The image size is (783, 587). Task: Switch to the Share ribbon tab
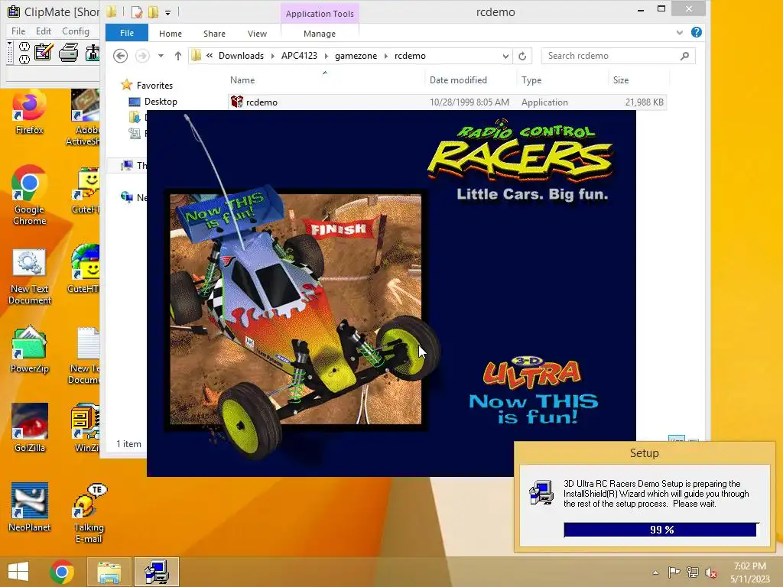coord(214,34)
